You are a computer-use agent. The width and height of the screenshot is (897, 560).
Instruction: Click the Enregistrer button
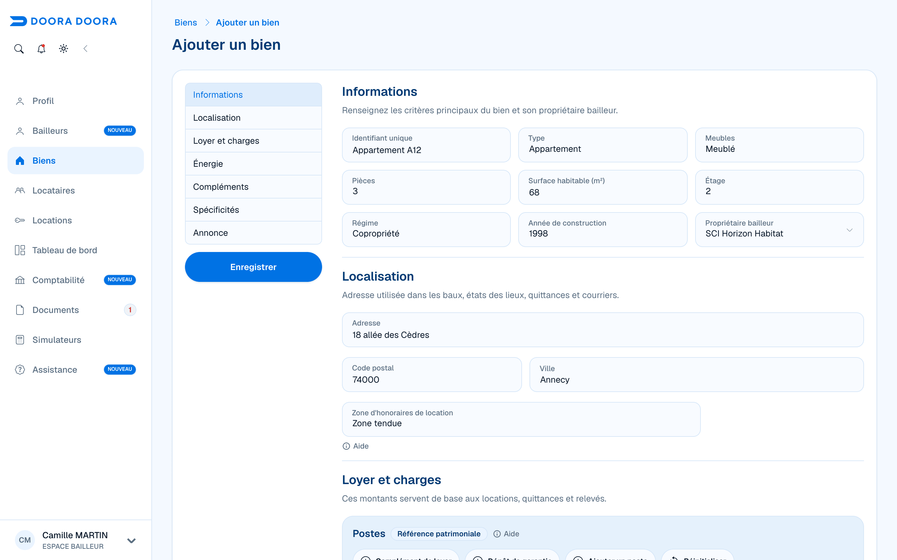[x=253, y=267]
